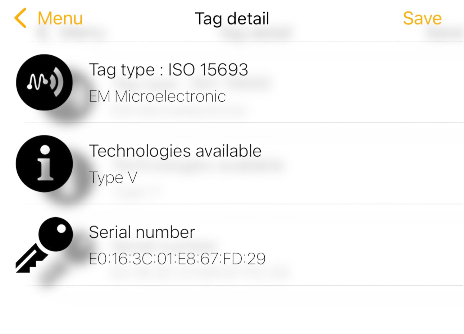The image size is (464, 334).
Task: Click the ISO 15693 standard value
Action: (208, 70)
